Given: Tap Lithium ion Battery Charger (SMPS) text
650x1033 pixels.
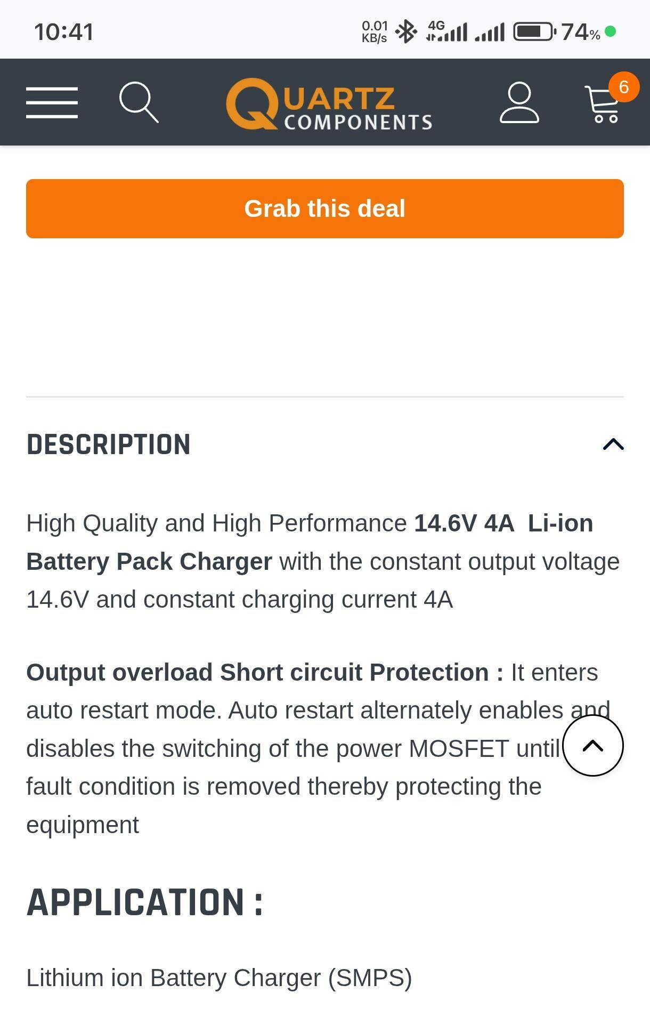Looking at the screenshot, I should point(219,978).
